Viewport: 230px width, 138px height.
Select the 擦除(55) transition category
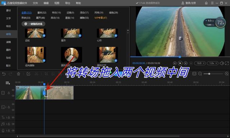tap(84, 18)
